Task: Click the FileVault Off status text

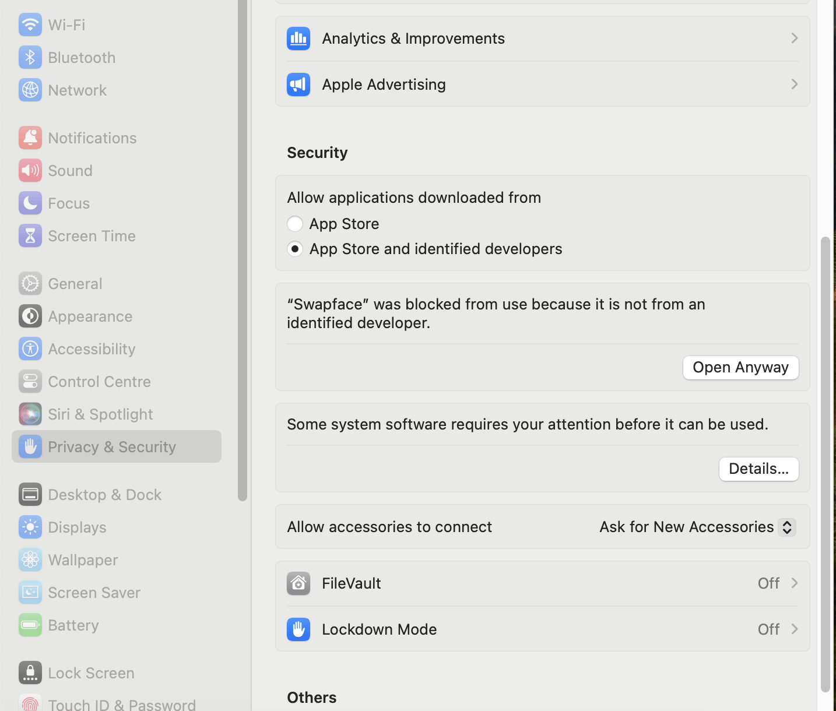Action: 768,583
